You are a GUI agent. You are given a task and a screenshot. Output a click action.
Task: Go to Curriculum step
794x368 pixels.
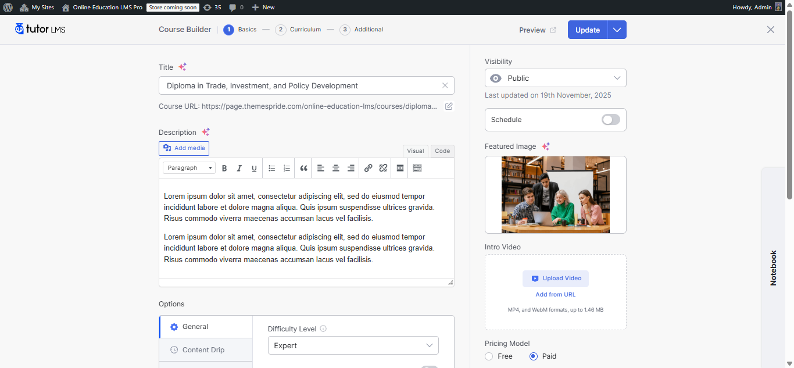(x=299, y=30)
